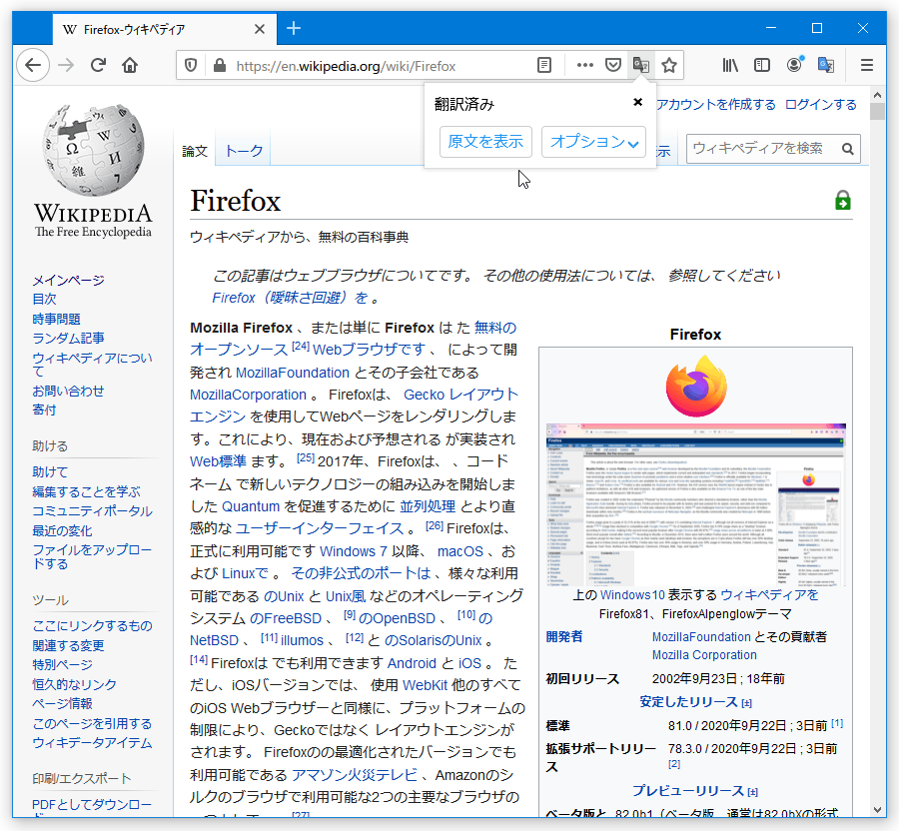
Task: Open ランダム記事 sidebar link
Action: [68, 339]
